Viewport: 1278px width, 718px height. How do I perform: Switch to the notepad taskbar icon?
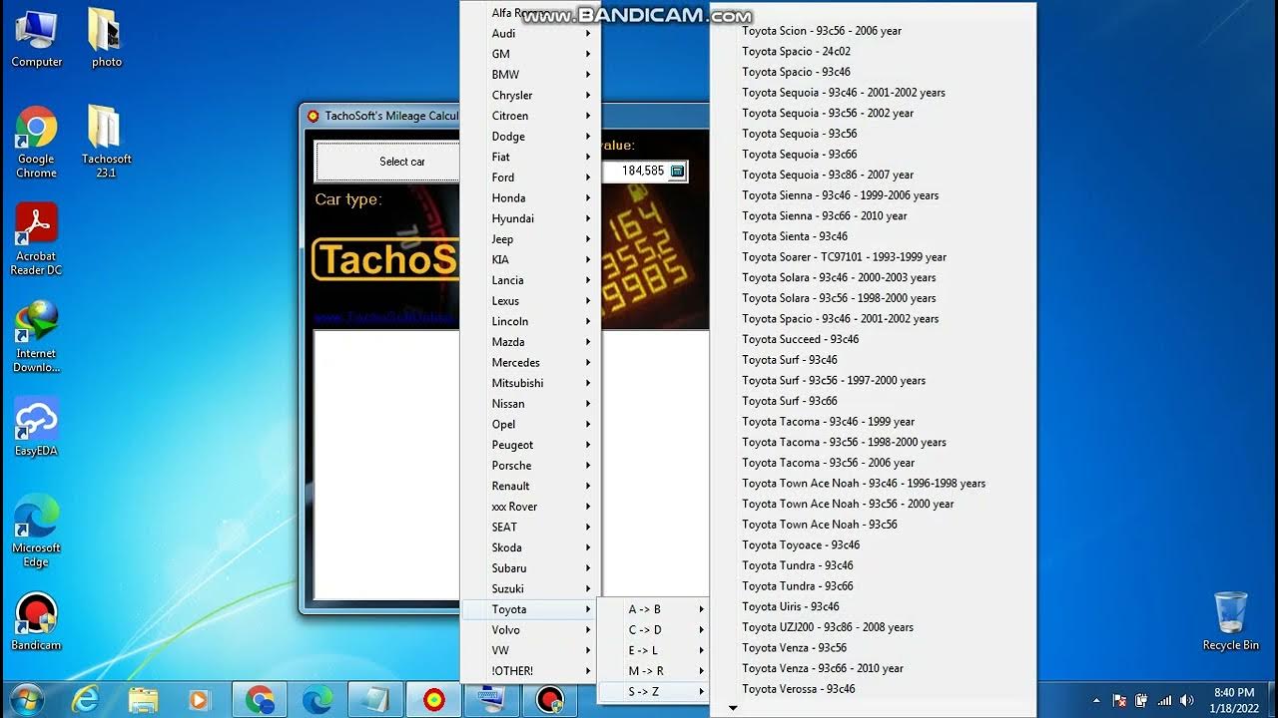pos(375,700)
